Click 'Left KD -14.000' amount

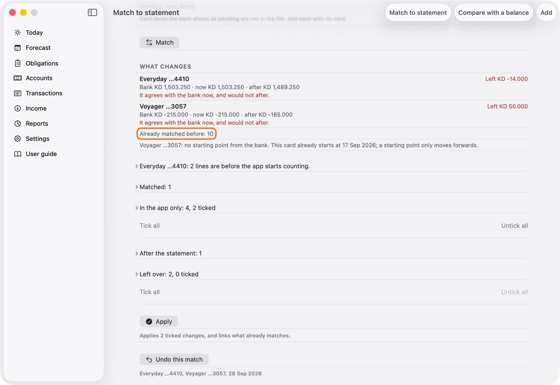[506, 79]
